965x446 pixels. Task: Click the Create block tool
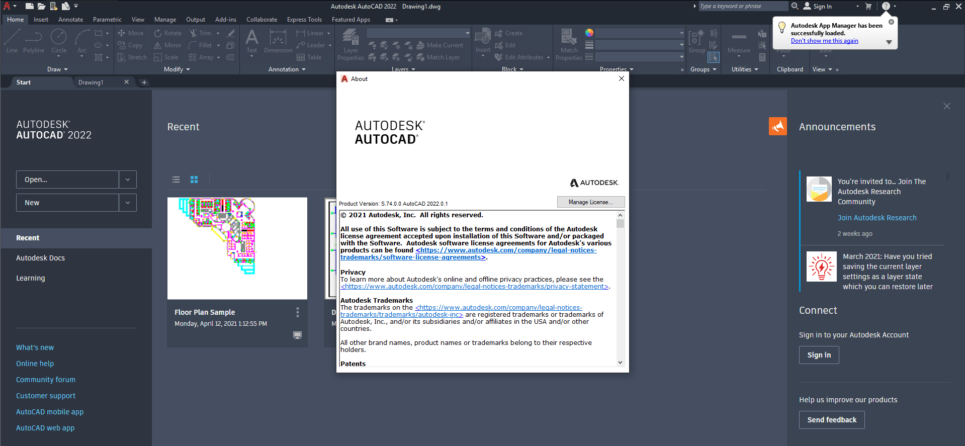(x=509, y=33)
